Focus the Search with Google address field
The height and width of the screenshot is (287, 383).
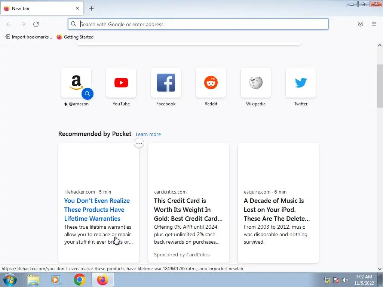198,24
